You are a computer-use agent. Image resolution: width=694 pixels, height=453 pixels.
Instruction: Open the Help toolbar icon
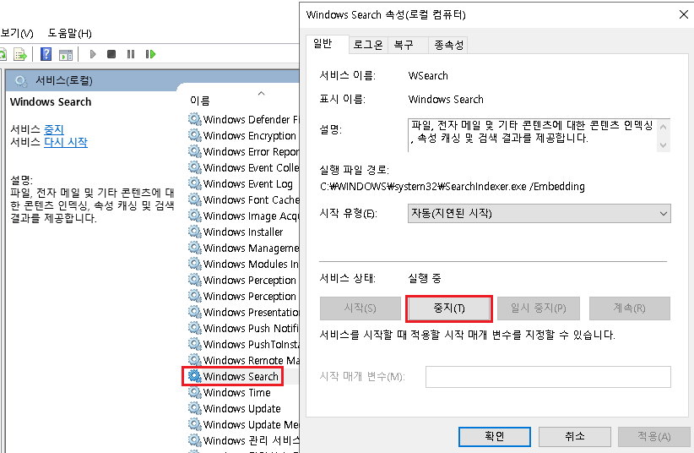[46, 54]
